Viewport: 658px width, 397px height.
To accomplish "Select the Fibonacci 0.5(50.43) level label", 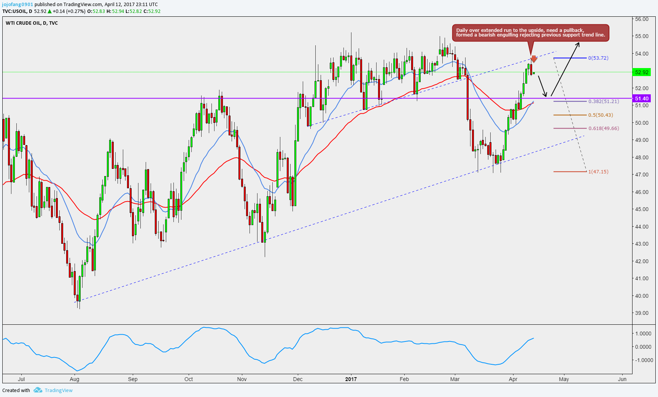I will click(601, 115).
